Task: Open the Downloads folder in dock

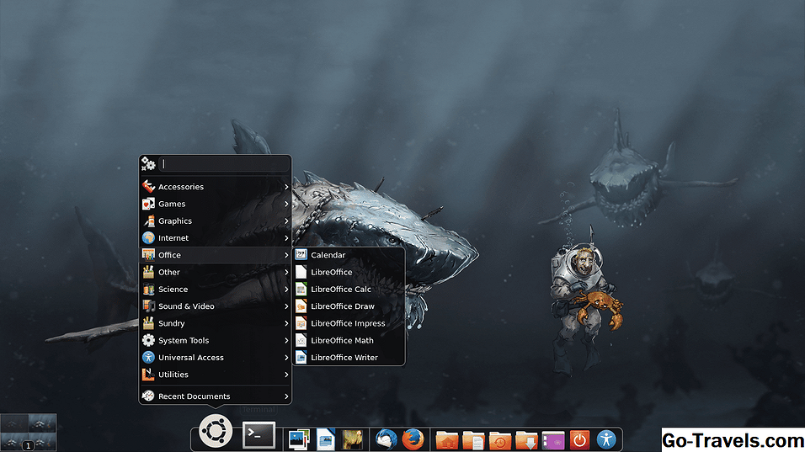Action: [x=527, y=440]
